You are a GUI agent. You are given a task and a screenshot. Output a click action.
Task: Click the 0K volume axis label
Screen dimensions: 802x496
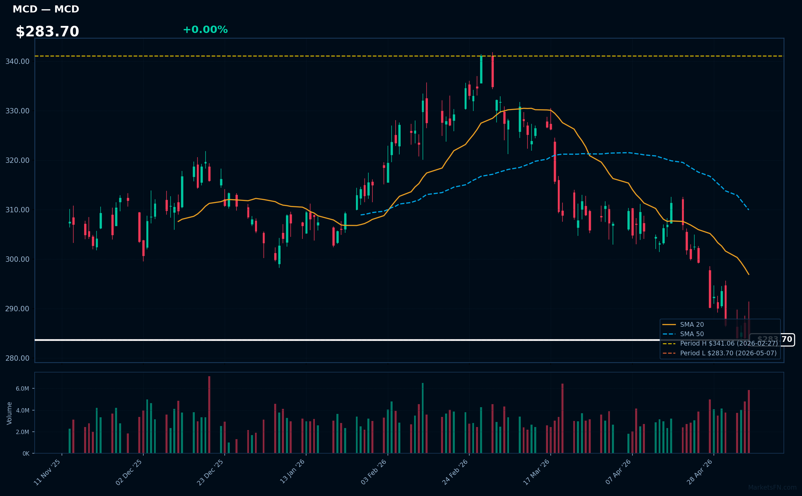[x=26, y=454]
